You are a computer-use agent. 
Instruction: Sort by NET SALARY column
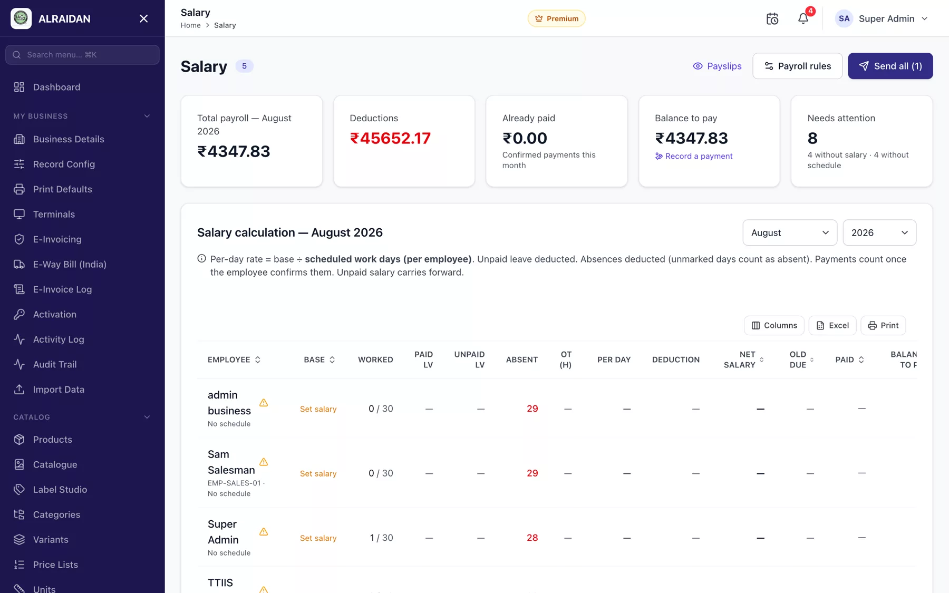click(x=743, y=359)
